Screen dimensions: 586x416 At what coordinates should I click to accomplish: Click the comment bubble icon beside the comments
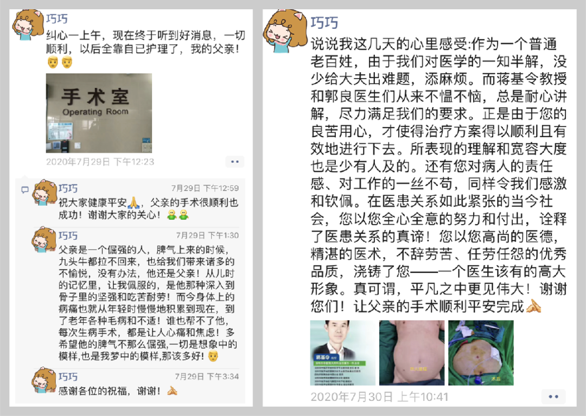click(x=24, y=190)
